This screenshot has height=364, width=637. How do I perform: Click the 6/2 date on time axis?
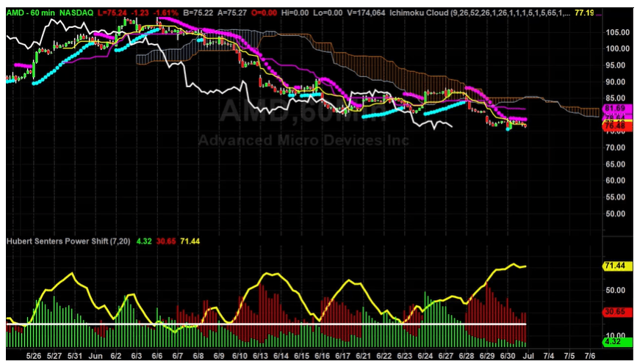(x=116, y=356)
